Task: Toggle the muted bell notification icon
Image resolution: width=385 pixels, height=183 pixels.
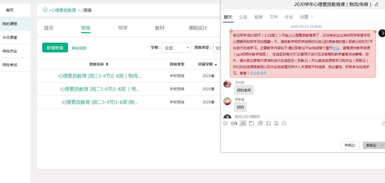Action: click(276, 123)
